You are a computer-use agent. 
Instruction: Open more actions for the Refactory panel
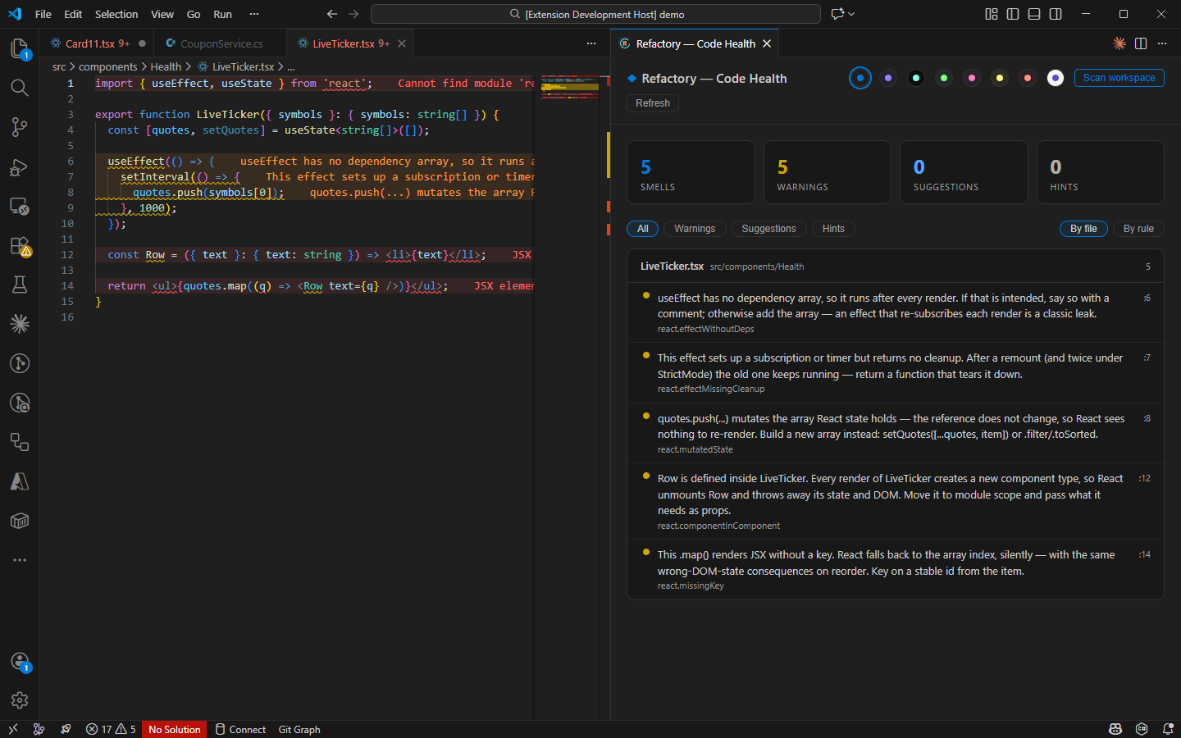(1162, 43)
